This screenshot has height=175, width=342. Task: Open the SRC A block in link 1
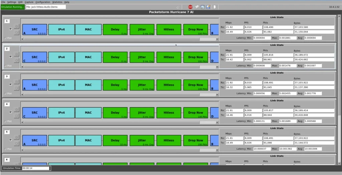coord(35,29)
